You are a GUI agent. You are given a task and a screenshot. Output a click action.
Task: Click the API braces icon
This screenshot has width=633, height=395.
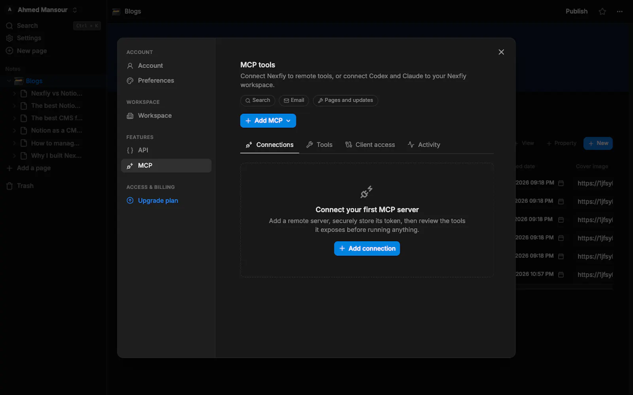(x=130, y=150)
